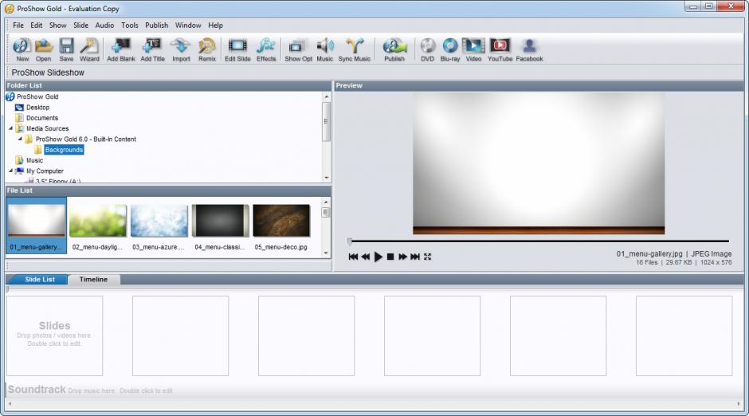
Task: Switch to the Slide List tab
Action: coord(40,280)
